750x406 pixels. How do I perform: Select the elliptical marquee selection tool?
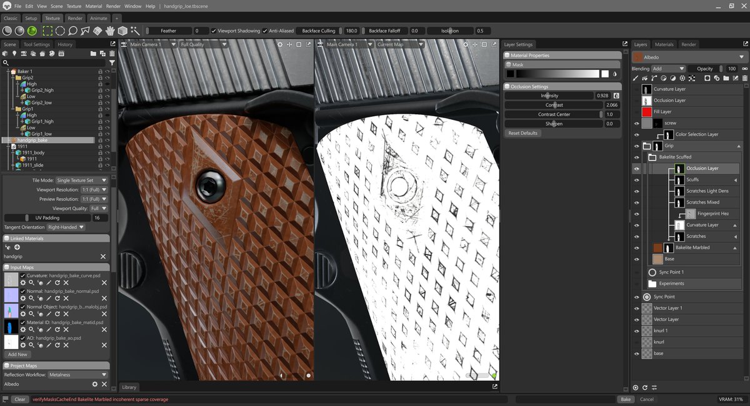pyautogui.click(x=60, y=31)
